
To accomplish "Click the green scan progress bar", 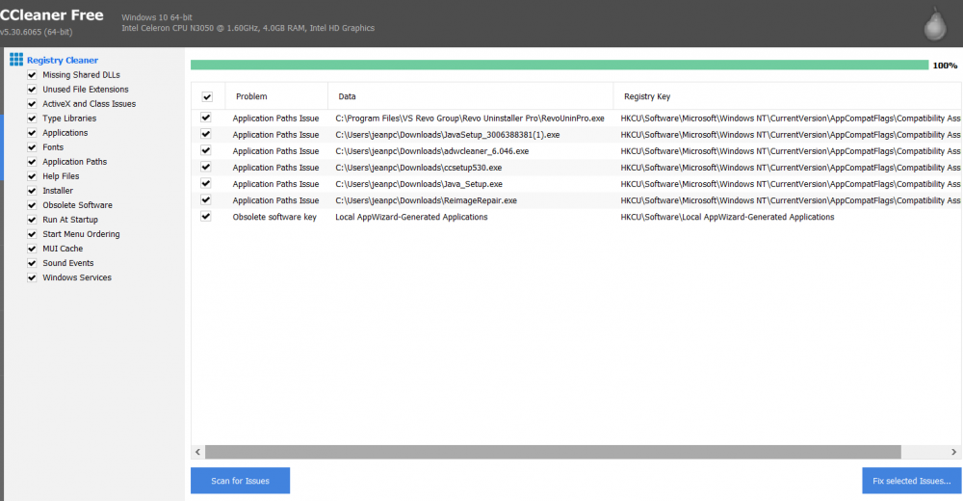I will point(559,65).
